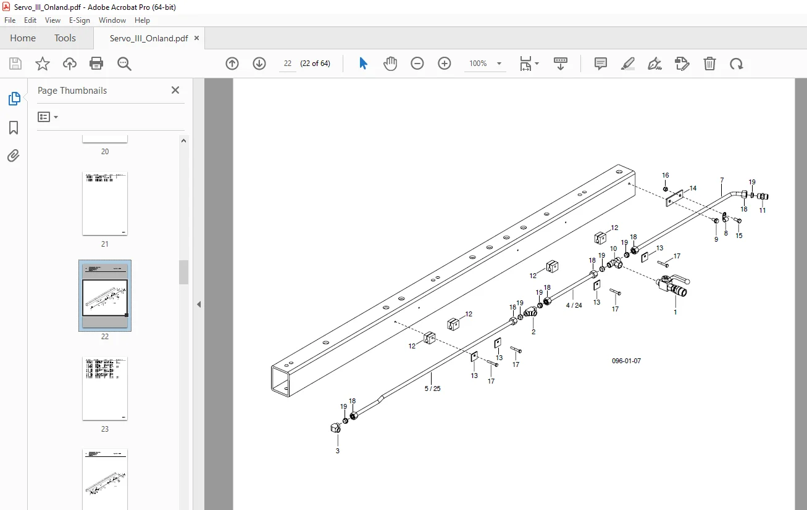Open the File menu

point(10,20)
